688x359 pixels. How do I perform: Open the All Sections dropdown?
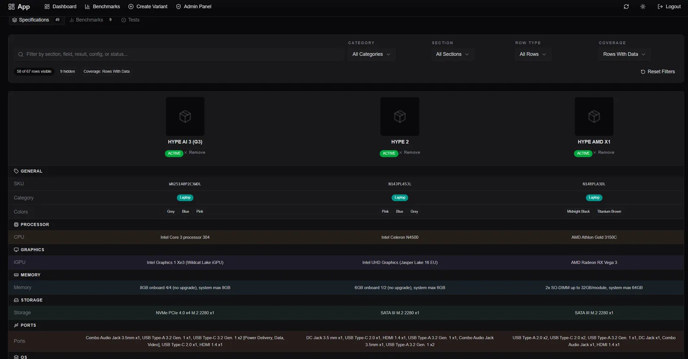click(452, 54)
